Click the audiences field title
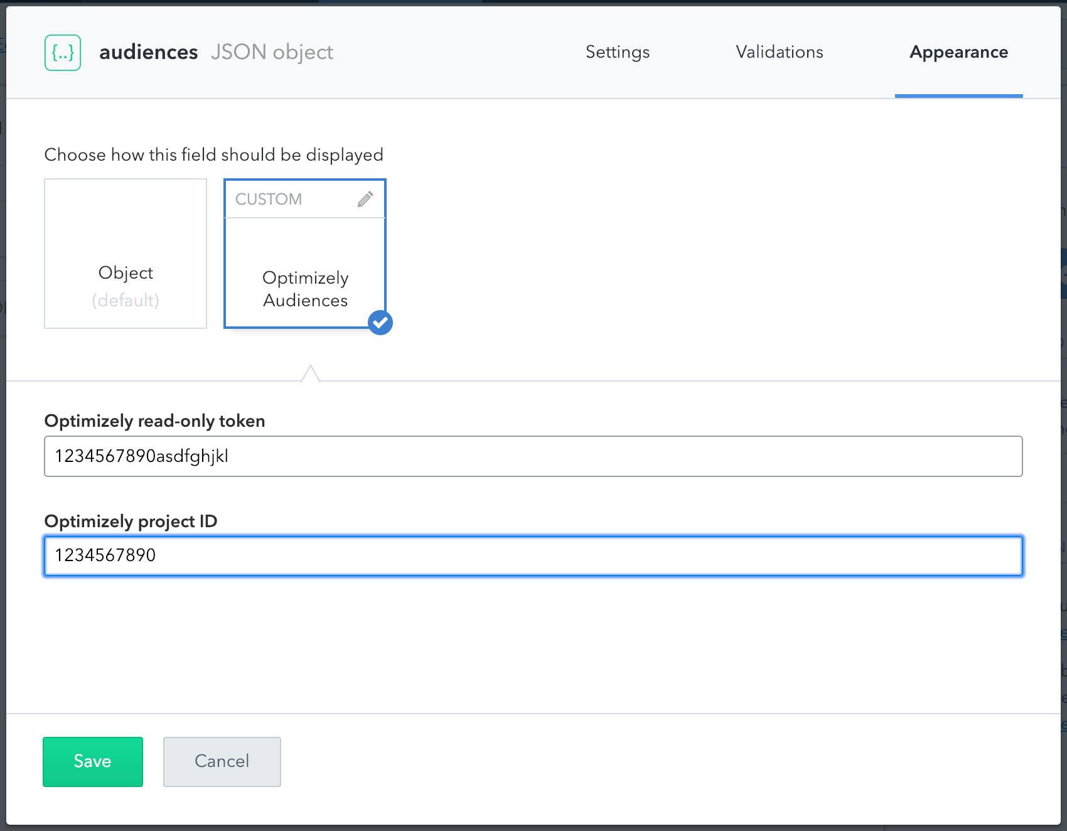 click(149, 52)
